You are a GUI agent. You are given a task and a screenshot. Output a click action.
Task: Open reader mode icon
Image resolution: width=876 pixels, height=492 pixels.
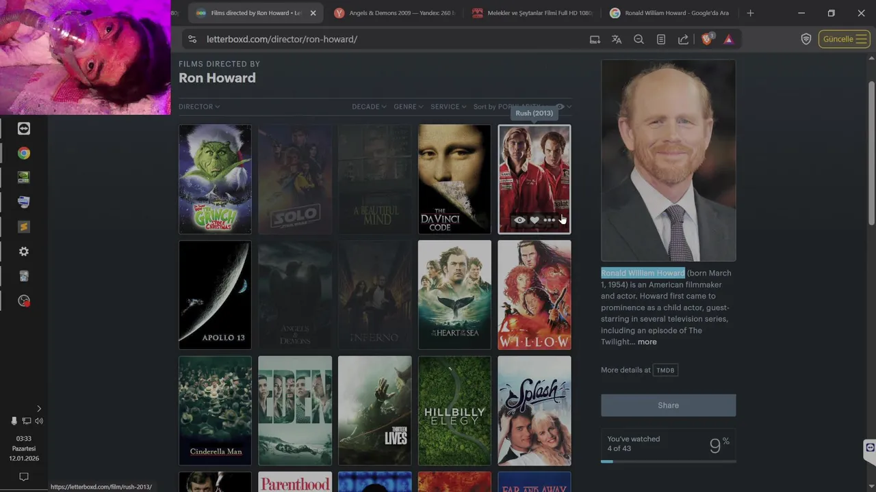tap(661, 39)
